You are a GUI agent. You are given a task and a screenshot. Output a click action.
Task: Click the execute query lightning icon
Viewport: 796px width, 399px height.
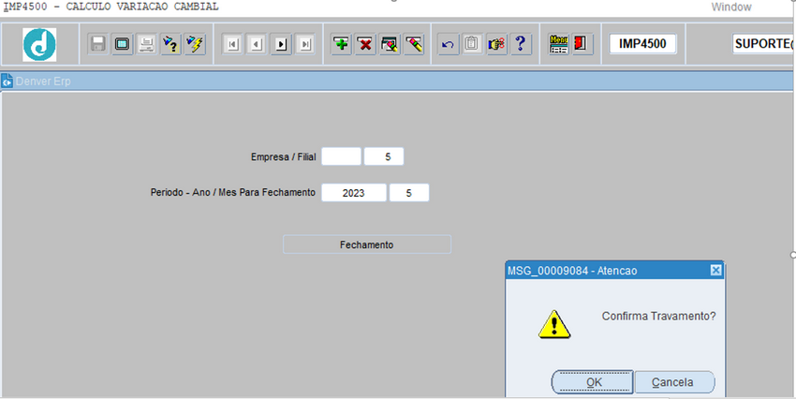click(196, 44)
